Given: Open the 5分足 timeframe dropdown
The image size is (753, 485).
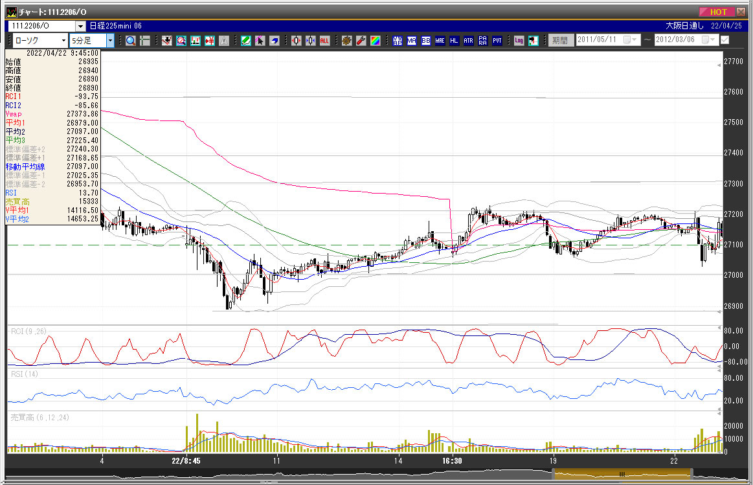Looking at the screenshot, I should click(x=110, y=41).
